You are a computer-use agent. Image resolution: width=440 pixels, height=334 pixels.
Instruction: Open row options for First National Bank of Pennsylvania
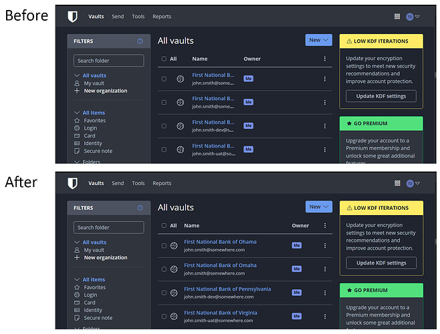click(325, 293)
